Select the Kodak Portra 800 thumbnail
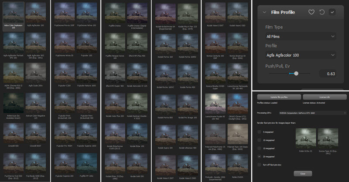This screenshot has height=182, width=349. pos(165,105)
